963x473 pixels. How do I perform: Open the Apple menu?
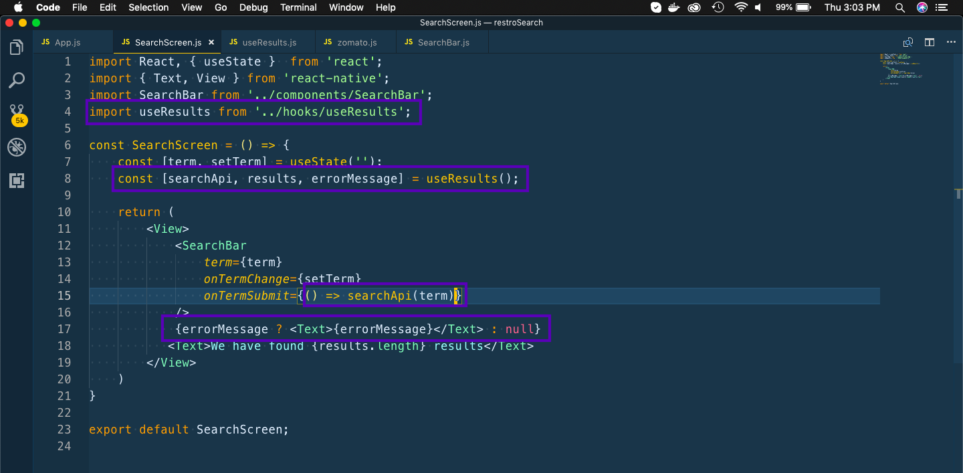point(18,7)
